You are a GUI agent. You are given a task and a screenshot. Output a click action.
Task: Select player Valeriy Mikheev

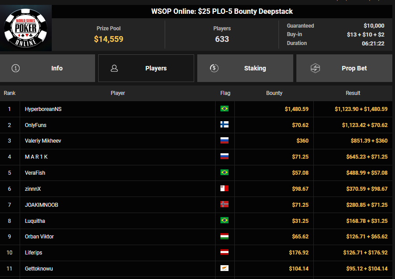(43, 141)
